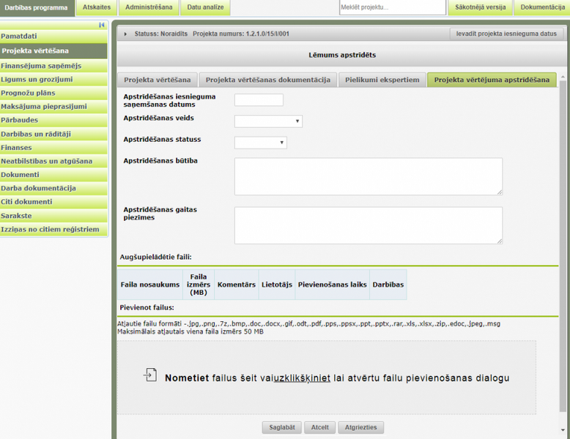This screenshot has width=570, height=439.
Task: Collapse the left sidebar panel
Action: click(102, 25)
